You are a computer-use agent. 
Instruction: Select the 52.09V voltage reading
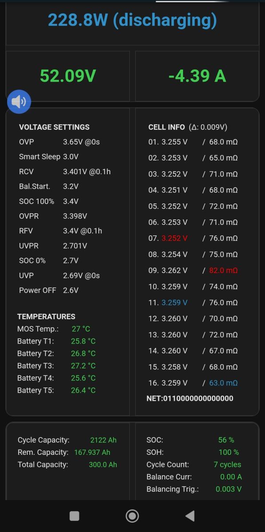click(68, 76)
